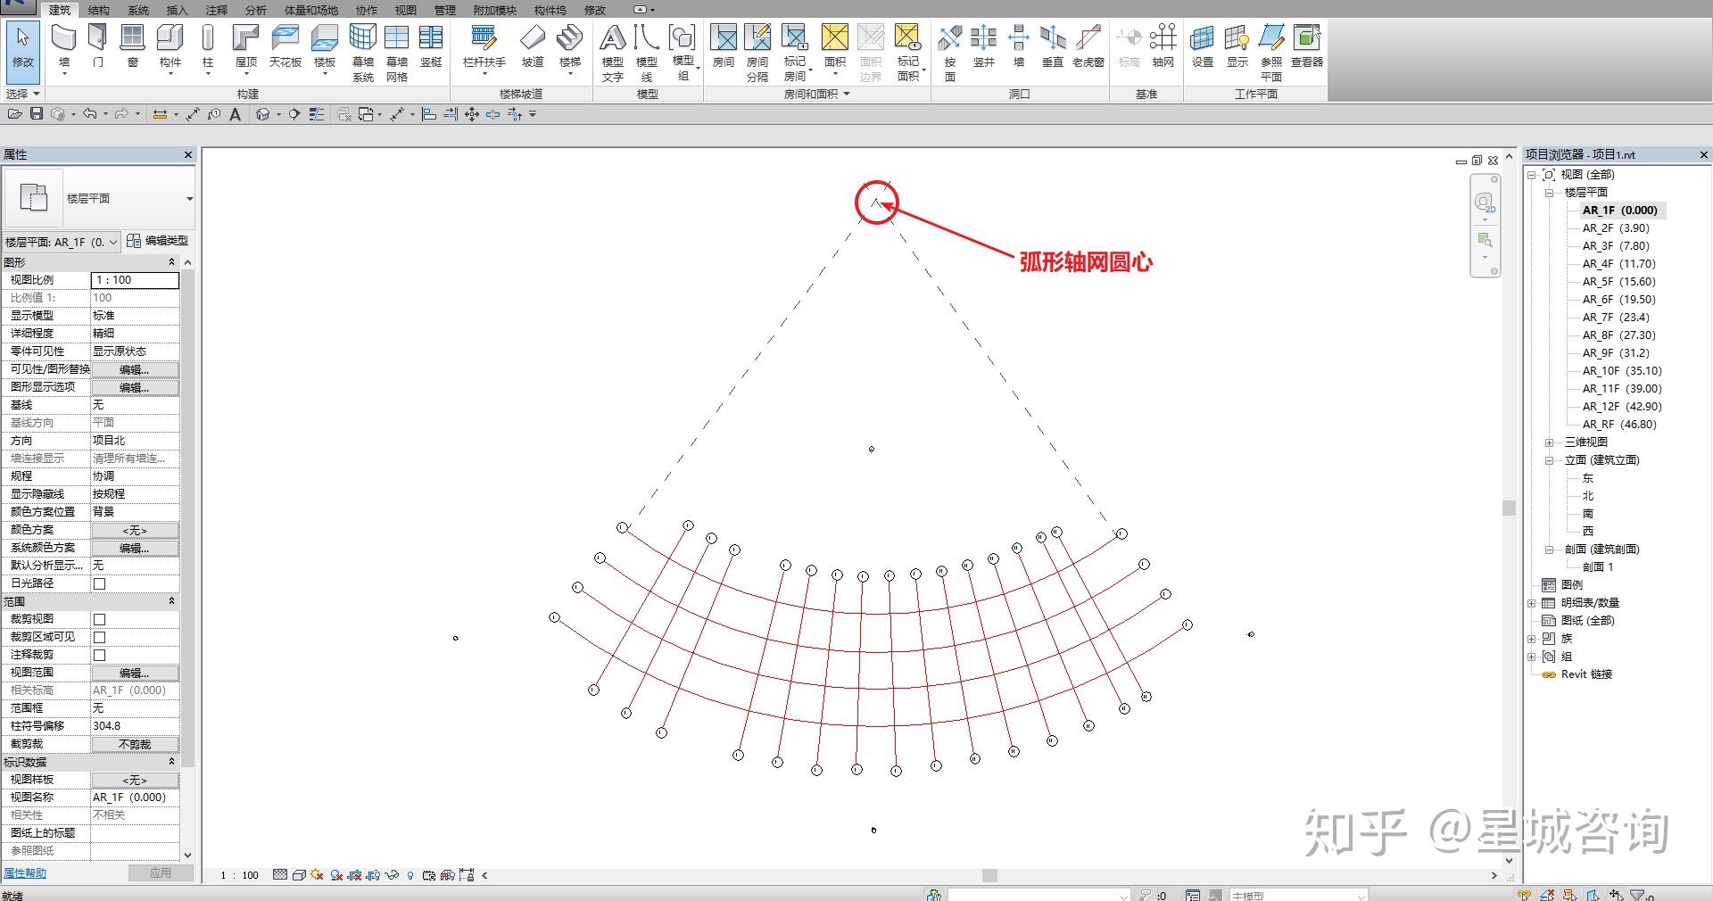
Task: Expand the 三维视图 tree node
Action: click(1550, 442)
